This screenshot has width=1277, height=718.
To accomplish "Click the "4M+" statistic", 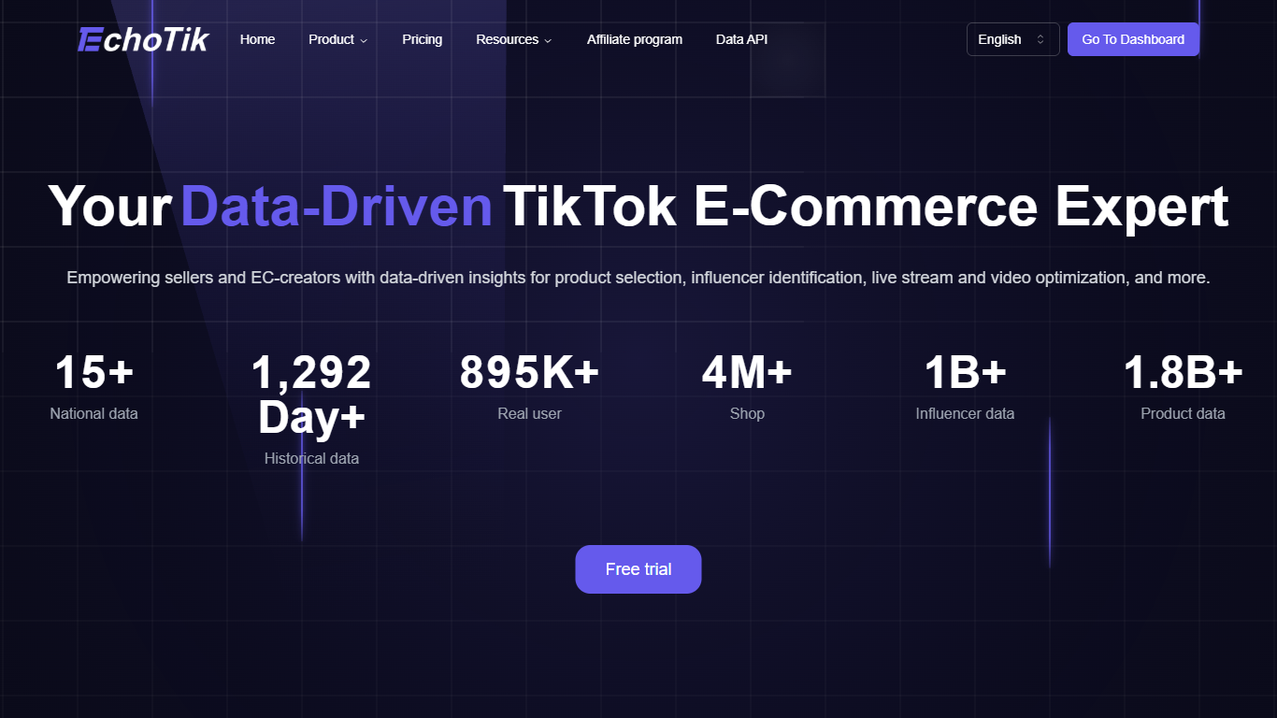I will pos(747,372).
